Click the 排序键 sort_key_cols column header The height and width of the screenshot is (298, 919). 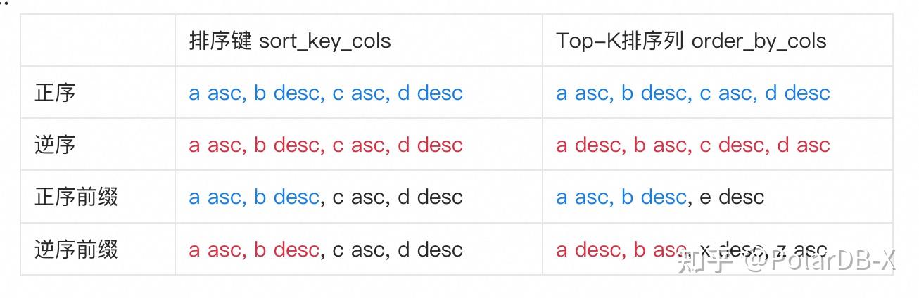point(290,41)
